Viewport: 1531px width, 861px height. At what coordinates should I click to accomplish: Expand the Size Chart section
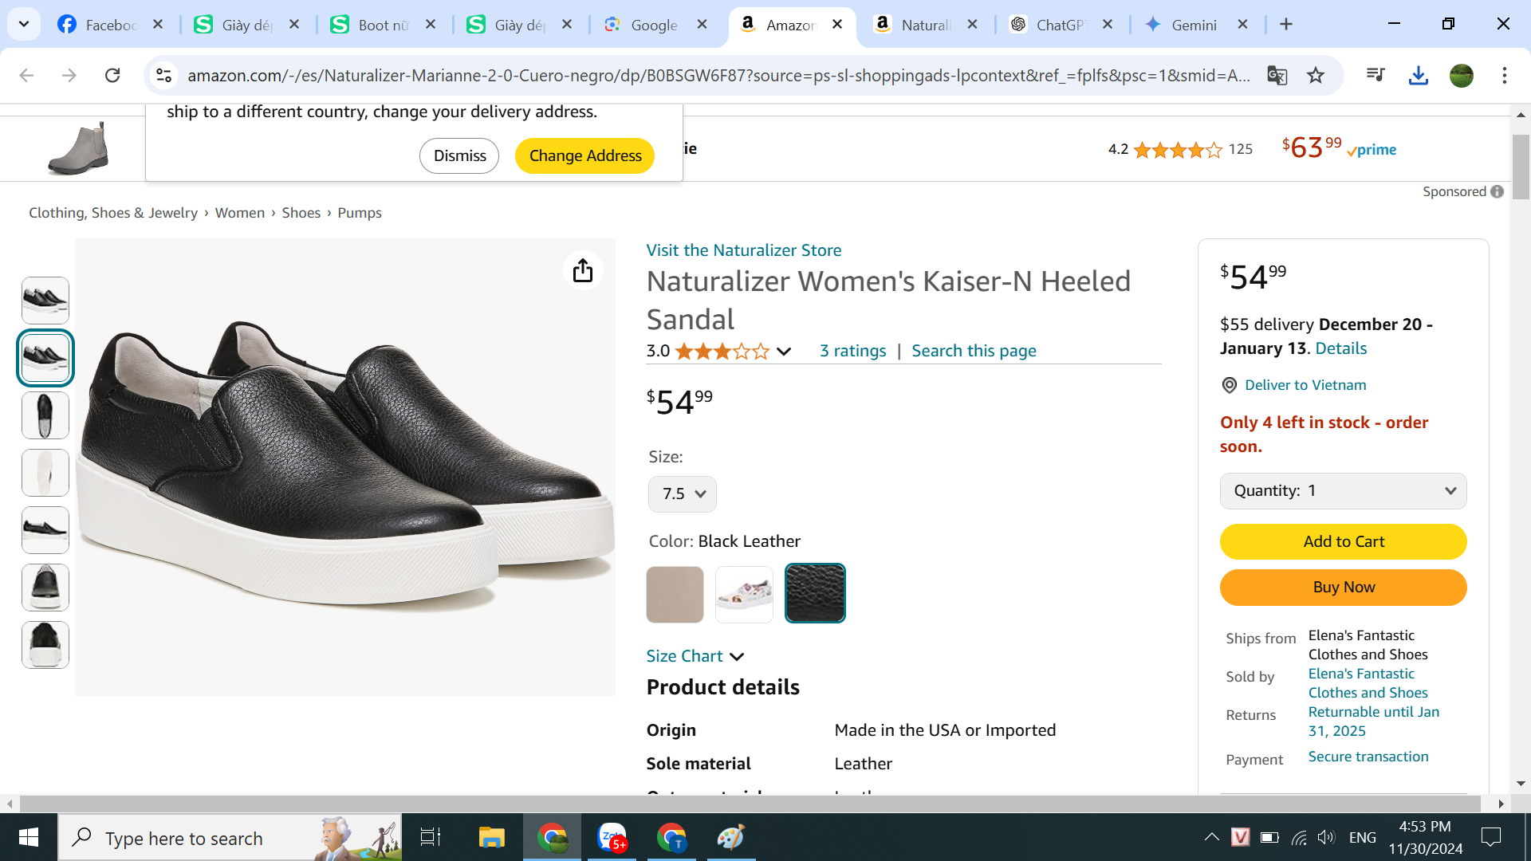(x=695, y=656)
